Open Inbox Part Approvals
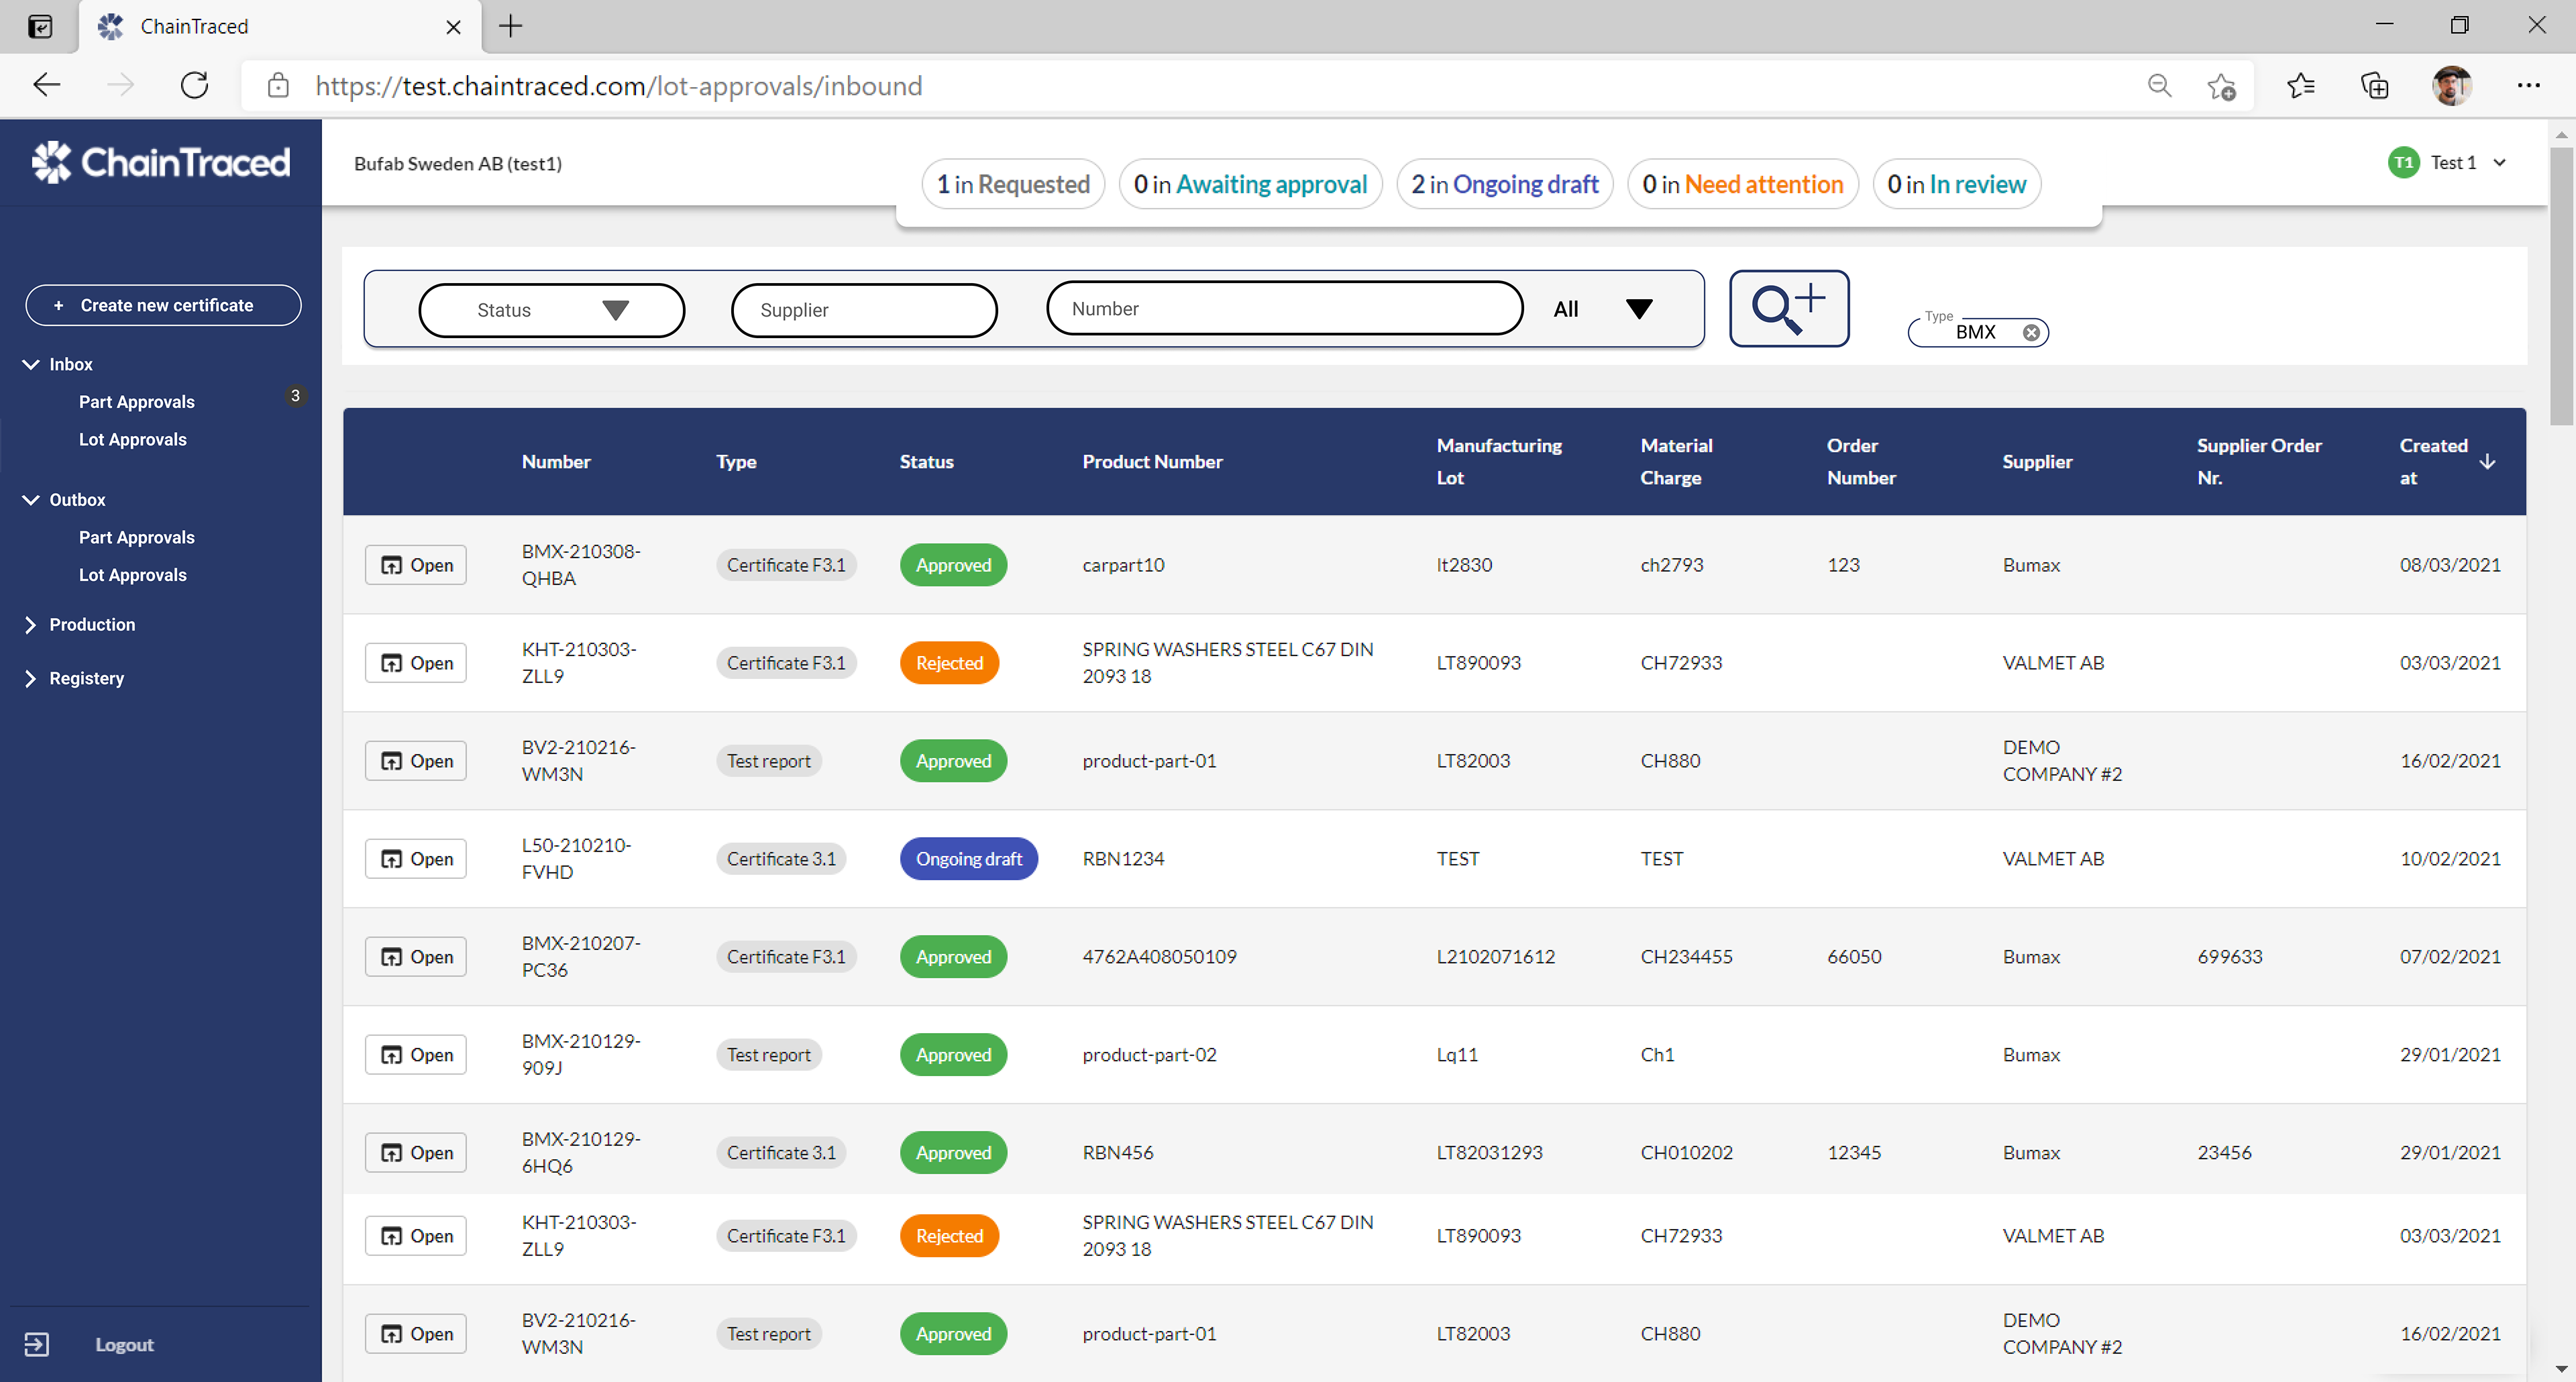Viewport: 2576px width, 1382px height. point(137,401)
